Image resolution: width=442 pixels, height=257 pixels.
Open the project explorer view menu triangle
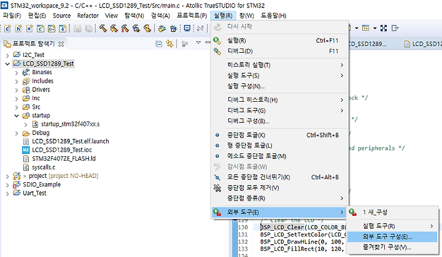click(198, 42)
